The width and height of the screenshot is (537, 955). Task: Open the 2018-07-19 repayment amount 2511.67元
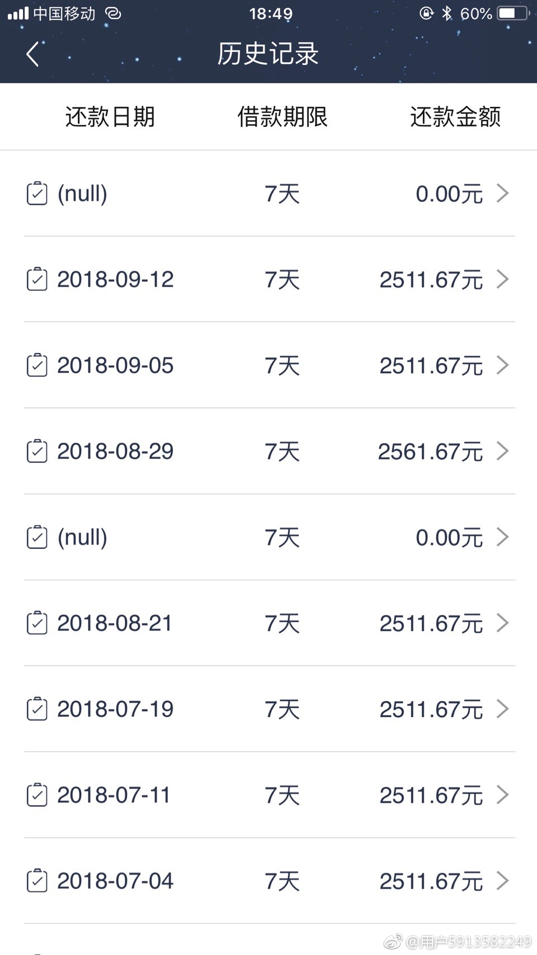pyautogui.click(x=431, y=709)
